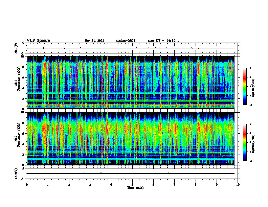The height and width of the screenshot is (207, 268).
Task: Click the "ch.1(V)" waveform axis label
Action: coord(16,48)
